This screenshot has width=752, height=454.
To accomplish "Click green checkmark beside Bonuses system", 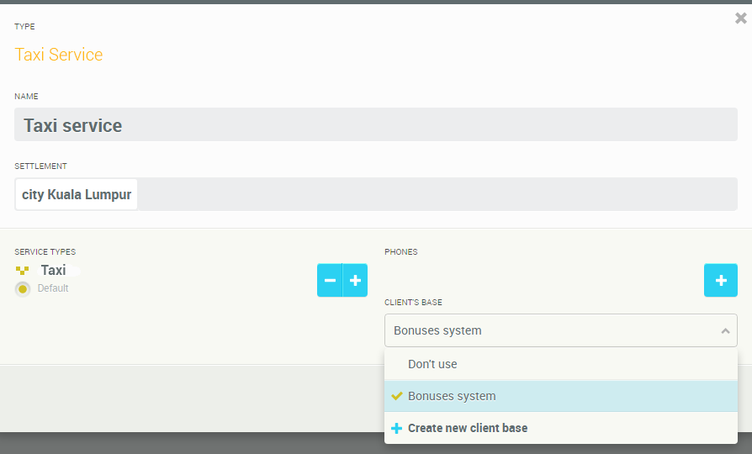I will coord(397,396).
